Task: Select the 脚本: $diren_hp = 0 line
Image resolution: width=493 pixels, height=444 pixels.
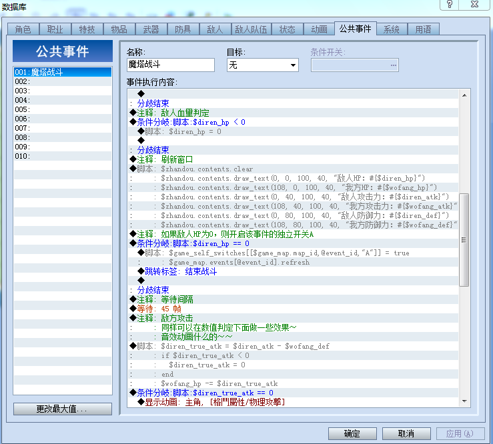Action: click(293, 131)
